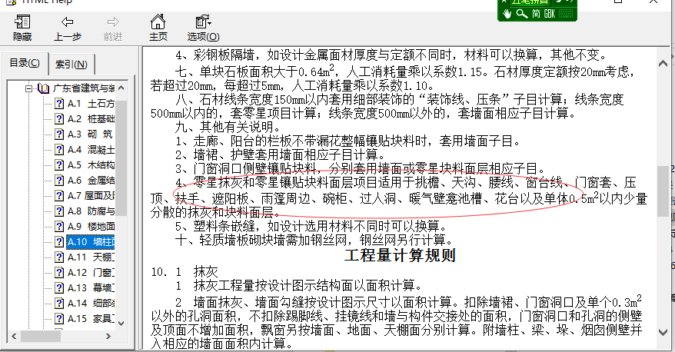Click the heading 工程量计算规则
Viewport: 675px width, 352px height.
click(x=400, y=255)
